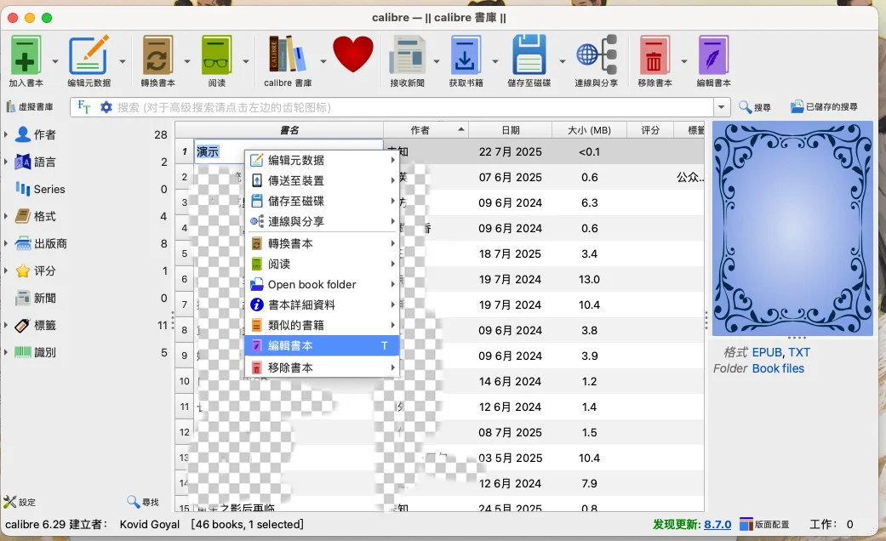Click the Add books toolbar icon

pos(26,55)
